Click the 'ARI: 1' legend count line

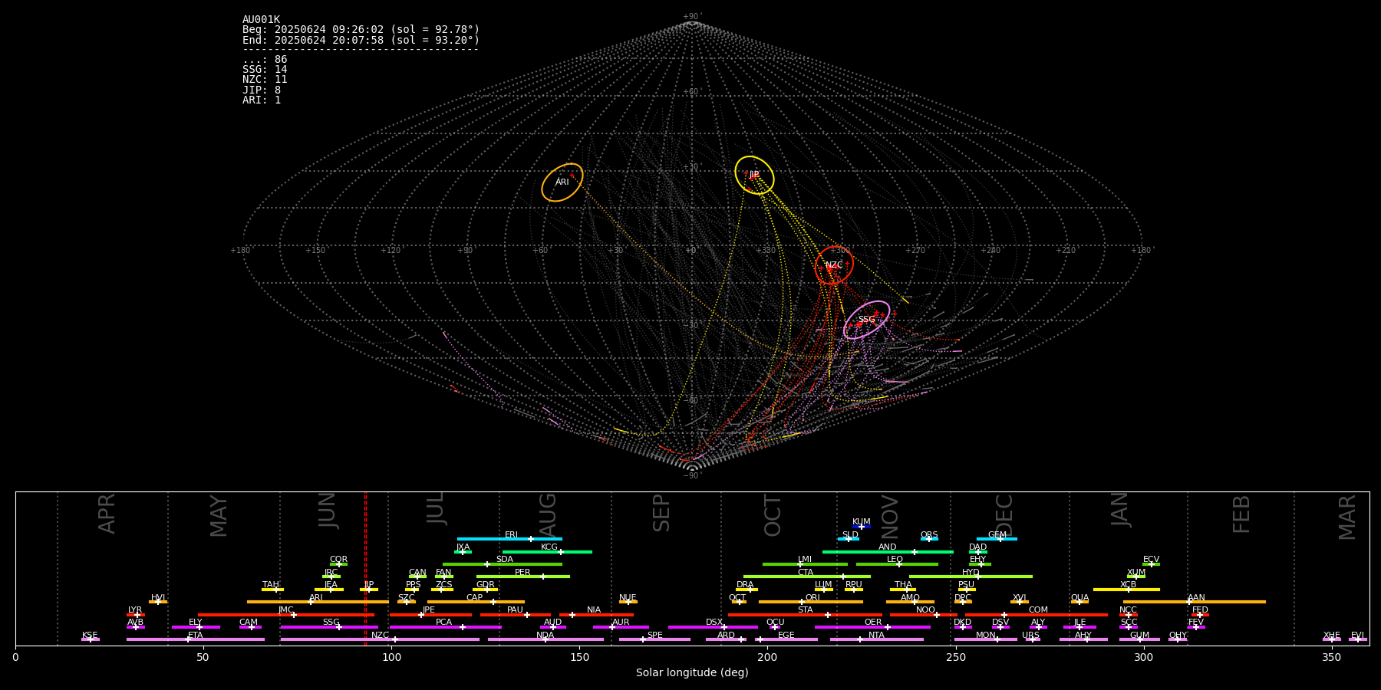[x=262, y=100]
